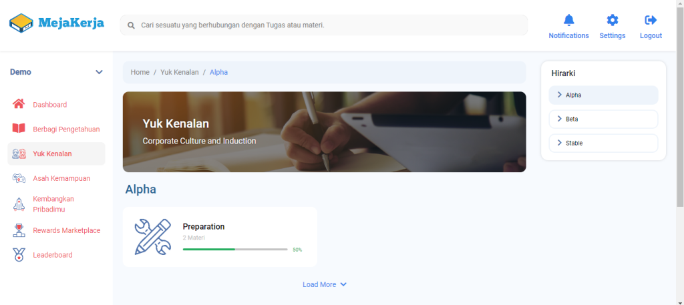The height and width of the screenshot is (305, 684).
Task: Click the Hirarki panel heading
Action: [x=563, y=73]
